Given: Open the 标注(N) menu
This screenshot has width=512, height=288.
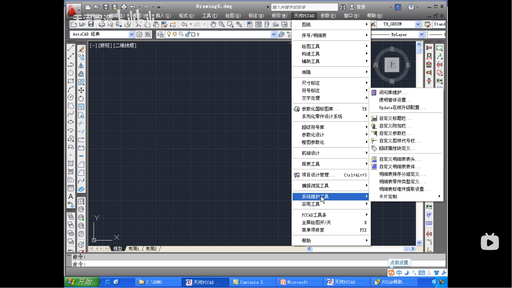Looking at the screenshot, I should click(256, 16).
